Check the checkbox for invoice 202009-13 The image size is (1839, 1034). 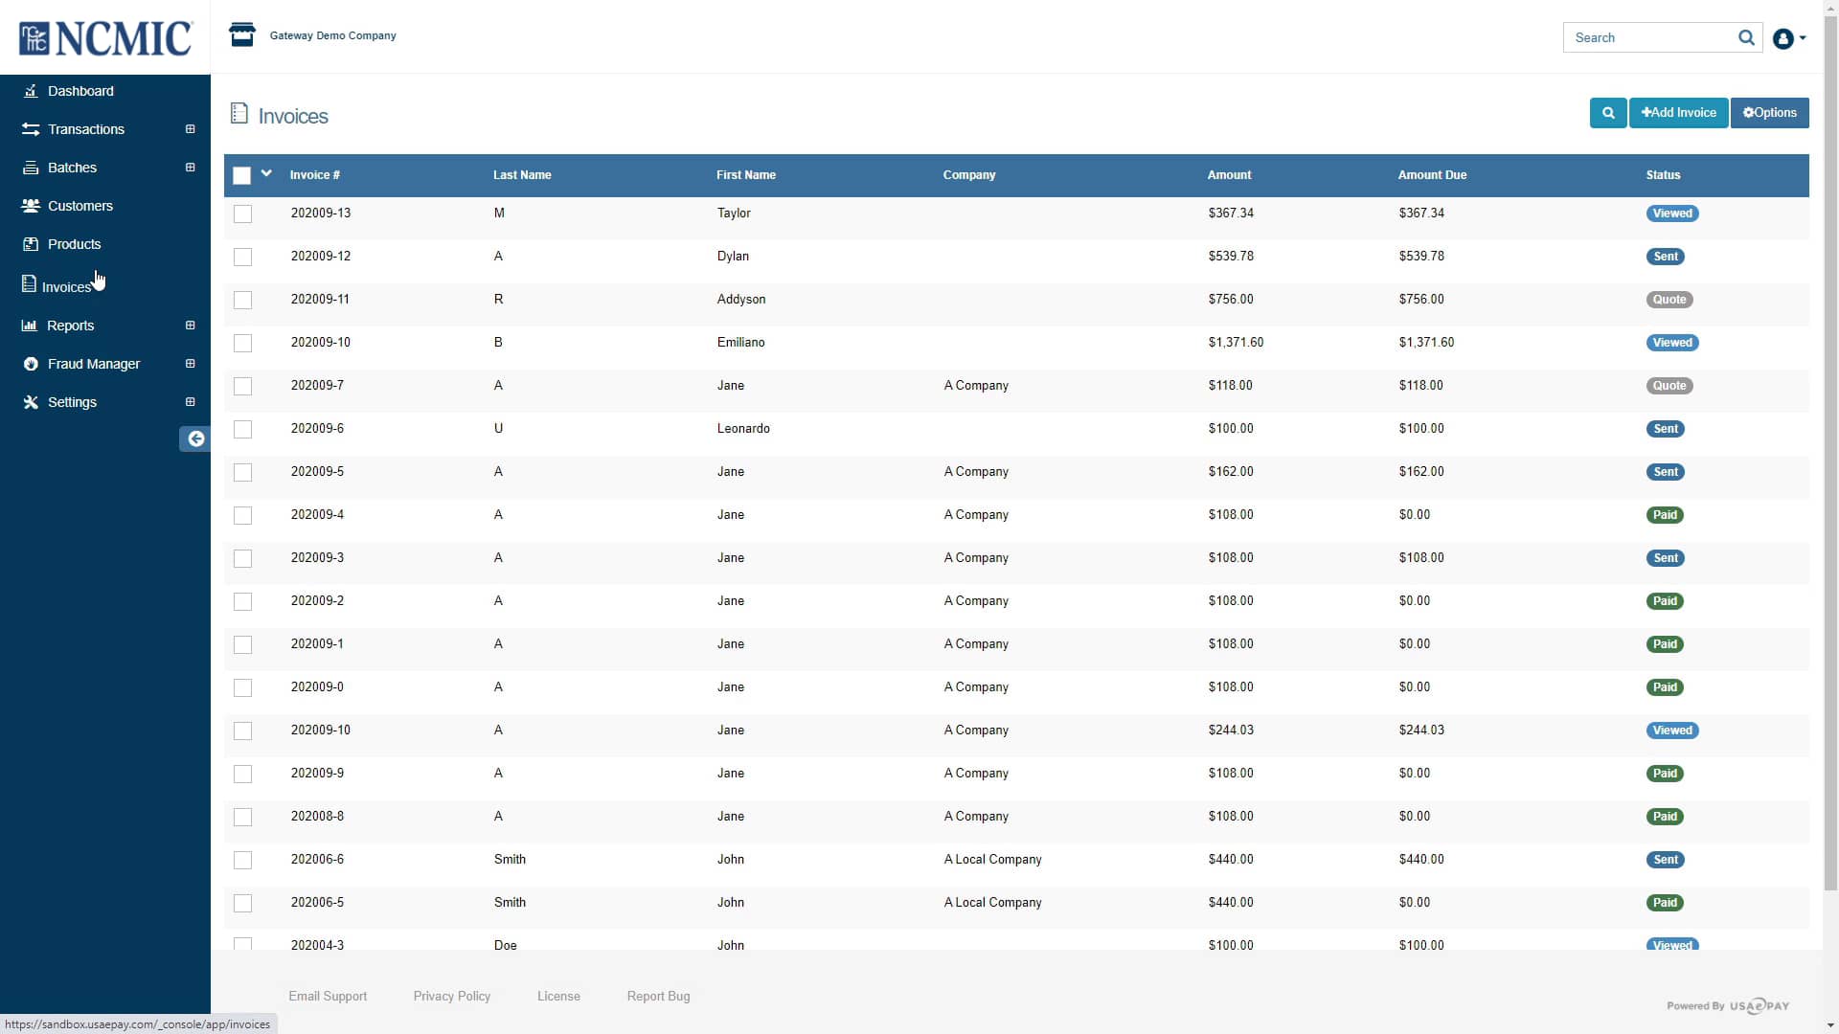[242, 214]
